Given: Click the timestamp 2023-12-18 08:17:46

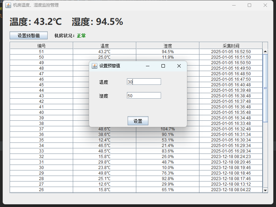Looking at the screenshot, I should (x=231, y=178).
